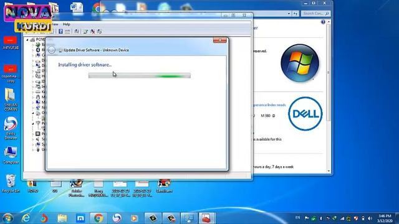The height and width of the screenshot is (224, 399).
Task: Click the Help icon in Device Manager toolbar
Action: (60, 31)
